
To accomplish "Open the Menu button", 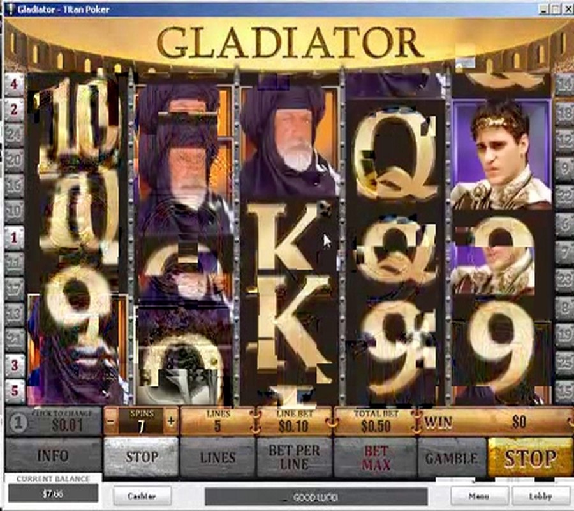I will click(x=479, y=496).
